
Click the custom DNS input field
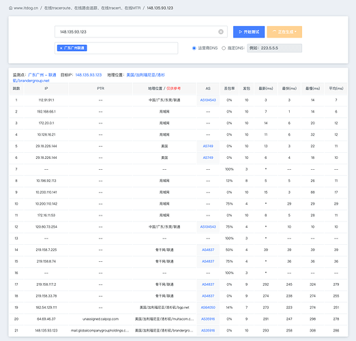(x=274, y=48)
